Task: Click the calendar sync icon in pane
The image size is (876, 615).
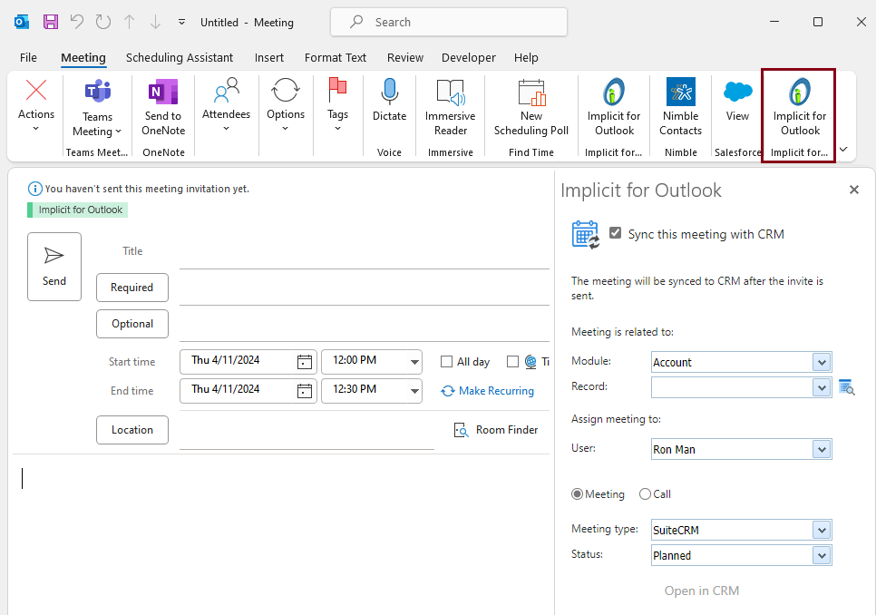Action: coord(586,235)
